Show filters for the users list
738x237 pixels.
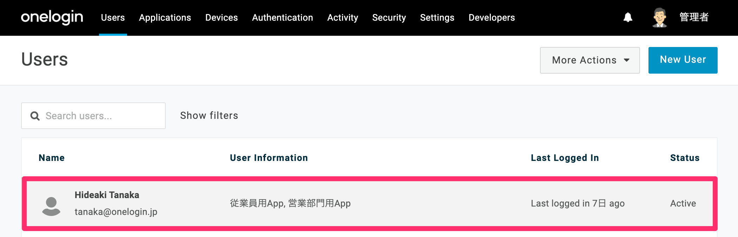tap(209, 115)
